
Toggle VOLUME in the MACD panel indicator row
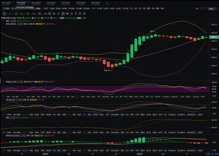(x=17, y=151)
